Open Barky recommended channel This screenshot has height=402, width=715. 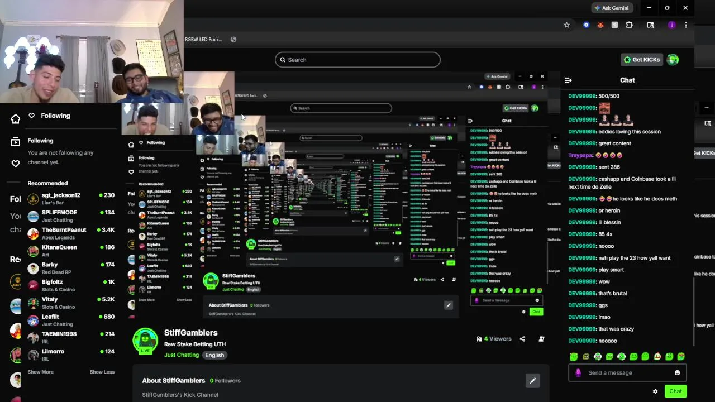click(x=71, y=268)
